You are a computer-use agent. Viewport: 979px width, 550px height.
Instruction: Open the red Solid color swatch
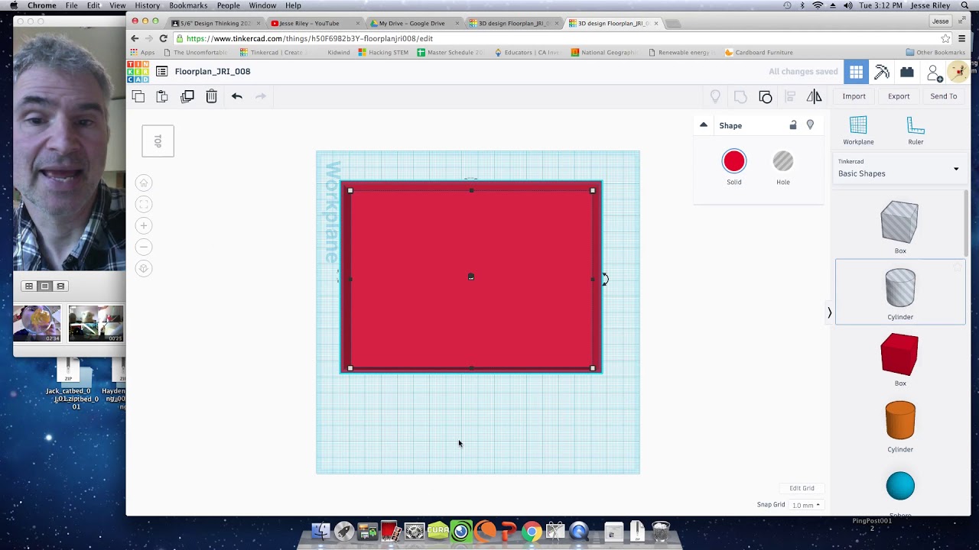click(x=733, y=161)
